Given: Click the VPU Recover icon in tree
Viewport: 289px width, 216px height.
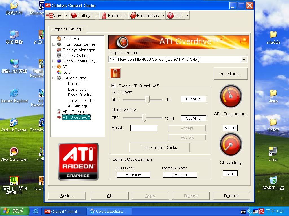Looking at the screenshot, I should point(59,112).
